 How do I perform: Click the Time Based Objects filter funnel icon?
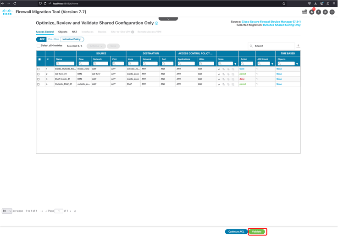click(x=297, y=64)
